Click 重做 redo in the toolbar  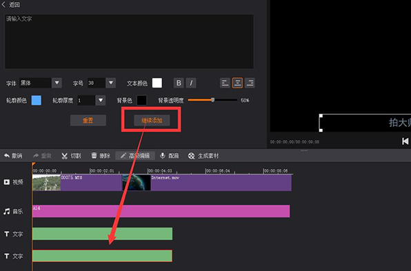point(42,156)
